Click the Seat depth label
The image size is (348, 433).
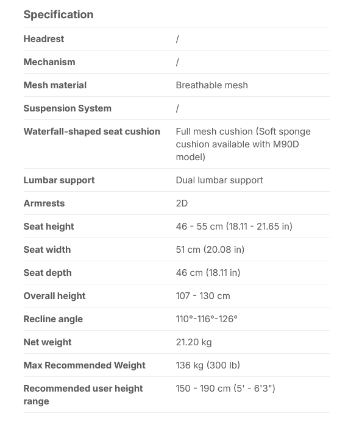[48, 273]
